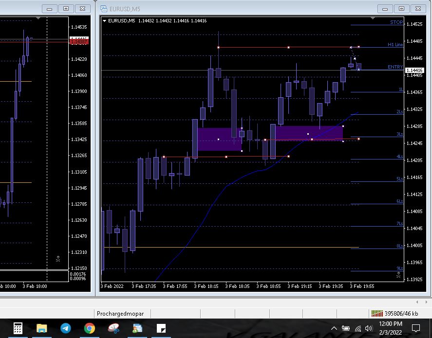Click the left scroll arrow above the status bar
The image size is (432, 338).
(417, 302)
